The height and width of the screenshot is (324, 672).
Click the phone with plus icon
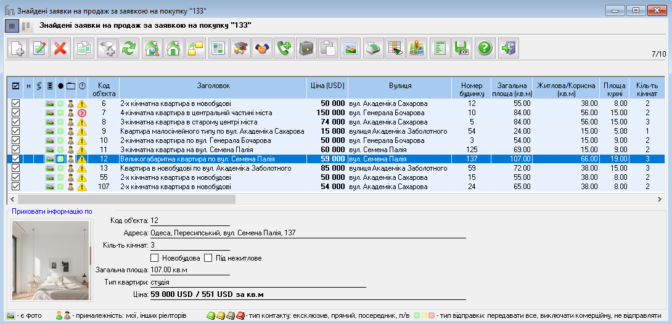click(x=284, y=49)
